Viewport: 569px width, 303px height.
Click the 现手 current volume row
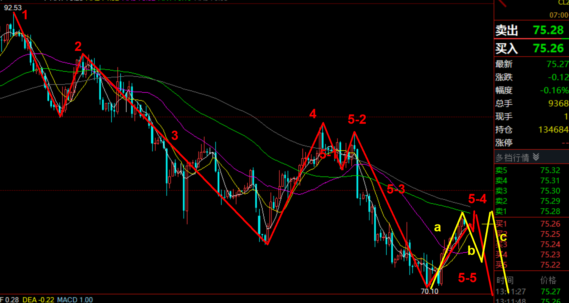[532, 116]
